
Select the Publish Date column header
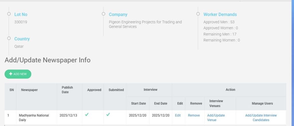[x=67, y=90]
